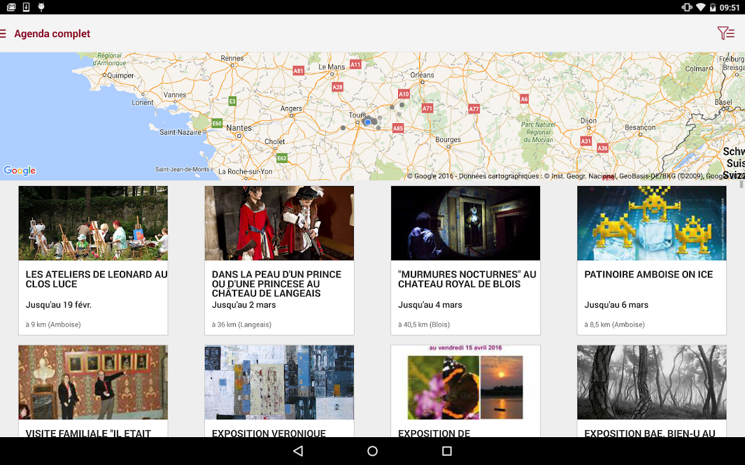The image size is (745, 465).
Task: Open the filter options icon
Action: 726,33
